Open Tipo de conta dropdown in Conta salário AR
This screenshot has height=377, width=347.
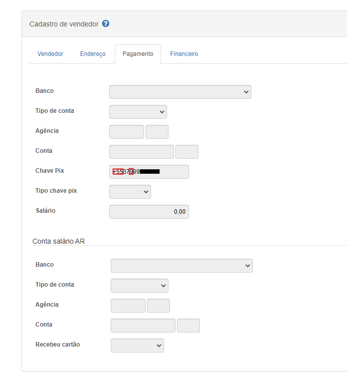[x=139, y=286]
